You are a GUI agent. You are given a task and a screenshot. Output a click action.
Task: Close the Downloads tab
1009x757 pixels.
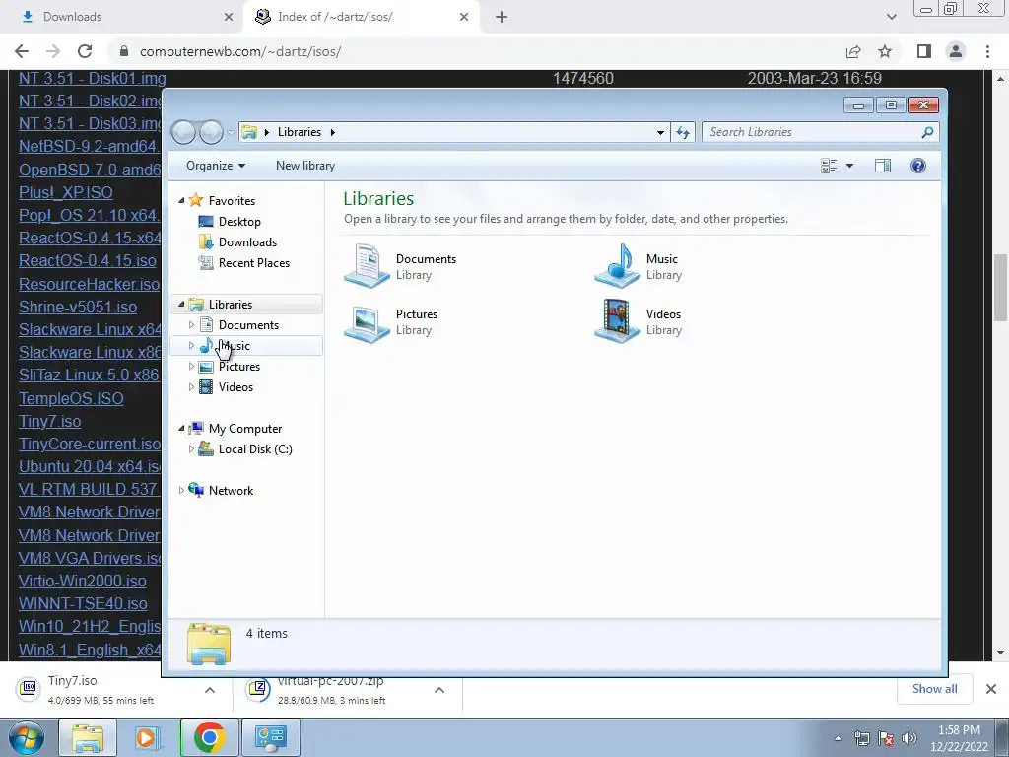(229, 17)
